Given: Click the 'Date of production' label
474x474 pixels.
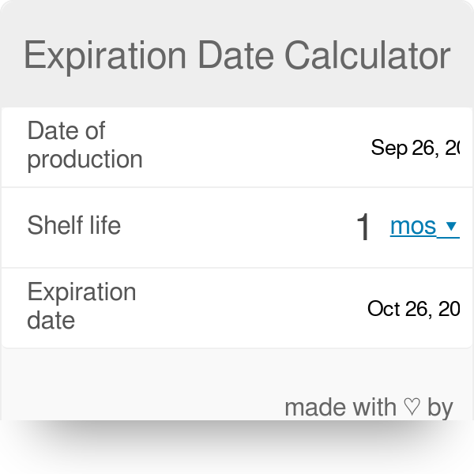Looking at the screenshot, I should (85, 145).
